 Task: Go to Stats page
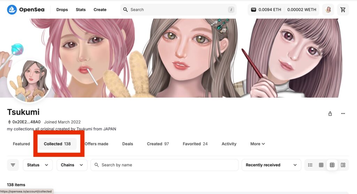tap(81, 9)
